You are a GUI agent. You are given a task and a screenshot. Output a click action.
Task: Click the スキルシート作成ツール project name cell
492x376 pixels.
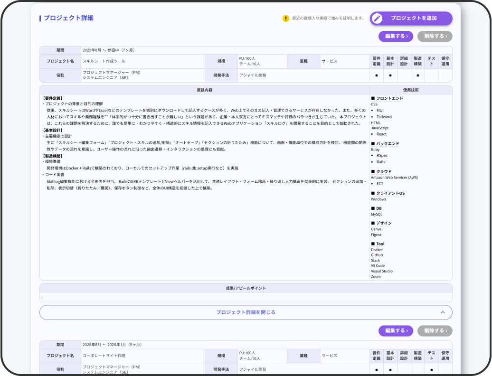tap(104, 61)
